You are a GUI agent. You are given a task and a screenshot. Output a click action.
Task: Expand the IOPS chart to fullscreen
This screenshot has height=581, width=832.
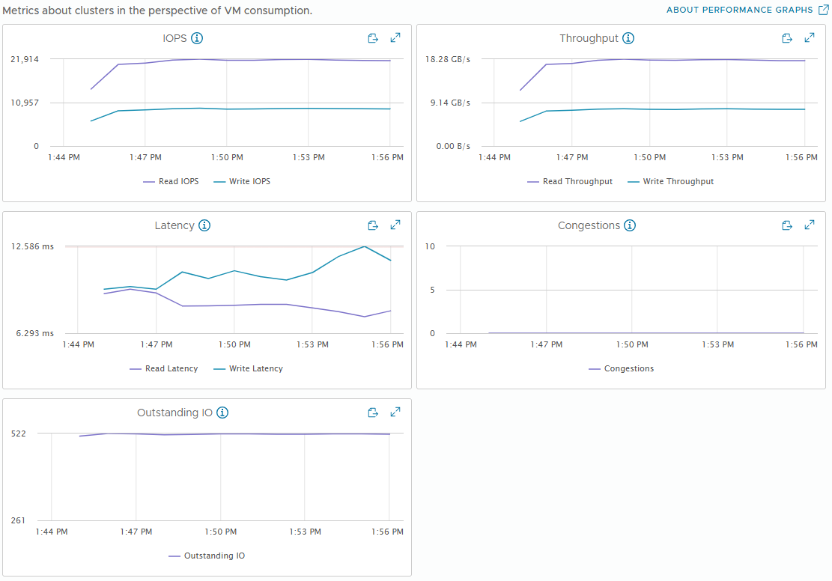(395, 37)
